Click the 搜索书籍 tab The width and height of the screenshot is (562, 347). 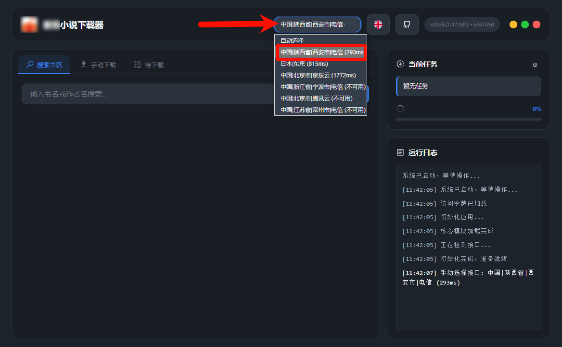(x=44, y=65)
